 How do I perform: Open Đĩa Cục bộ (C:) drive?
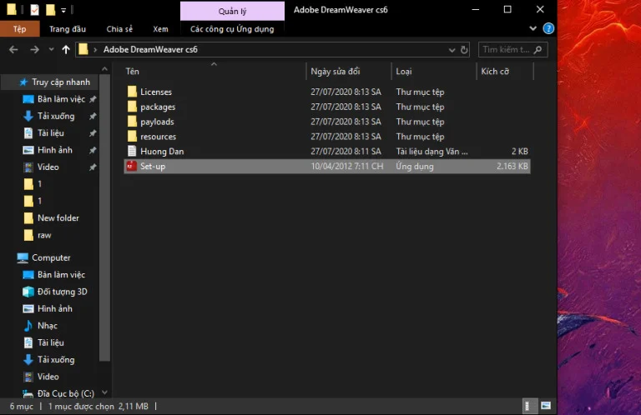[65, 394]
